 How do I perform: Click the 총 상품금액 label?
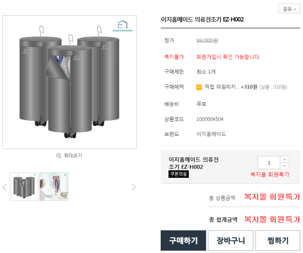tap(222, 198)
